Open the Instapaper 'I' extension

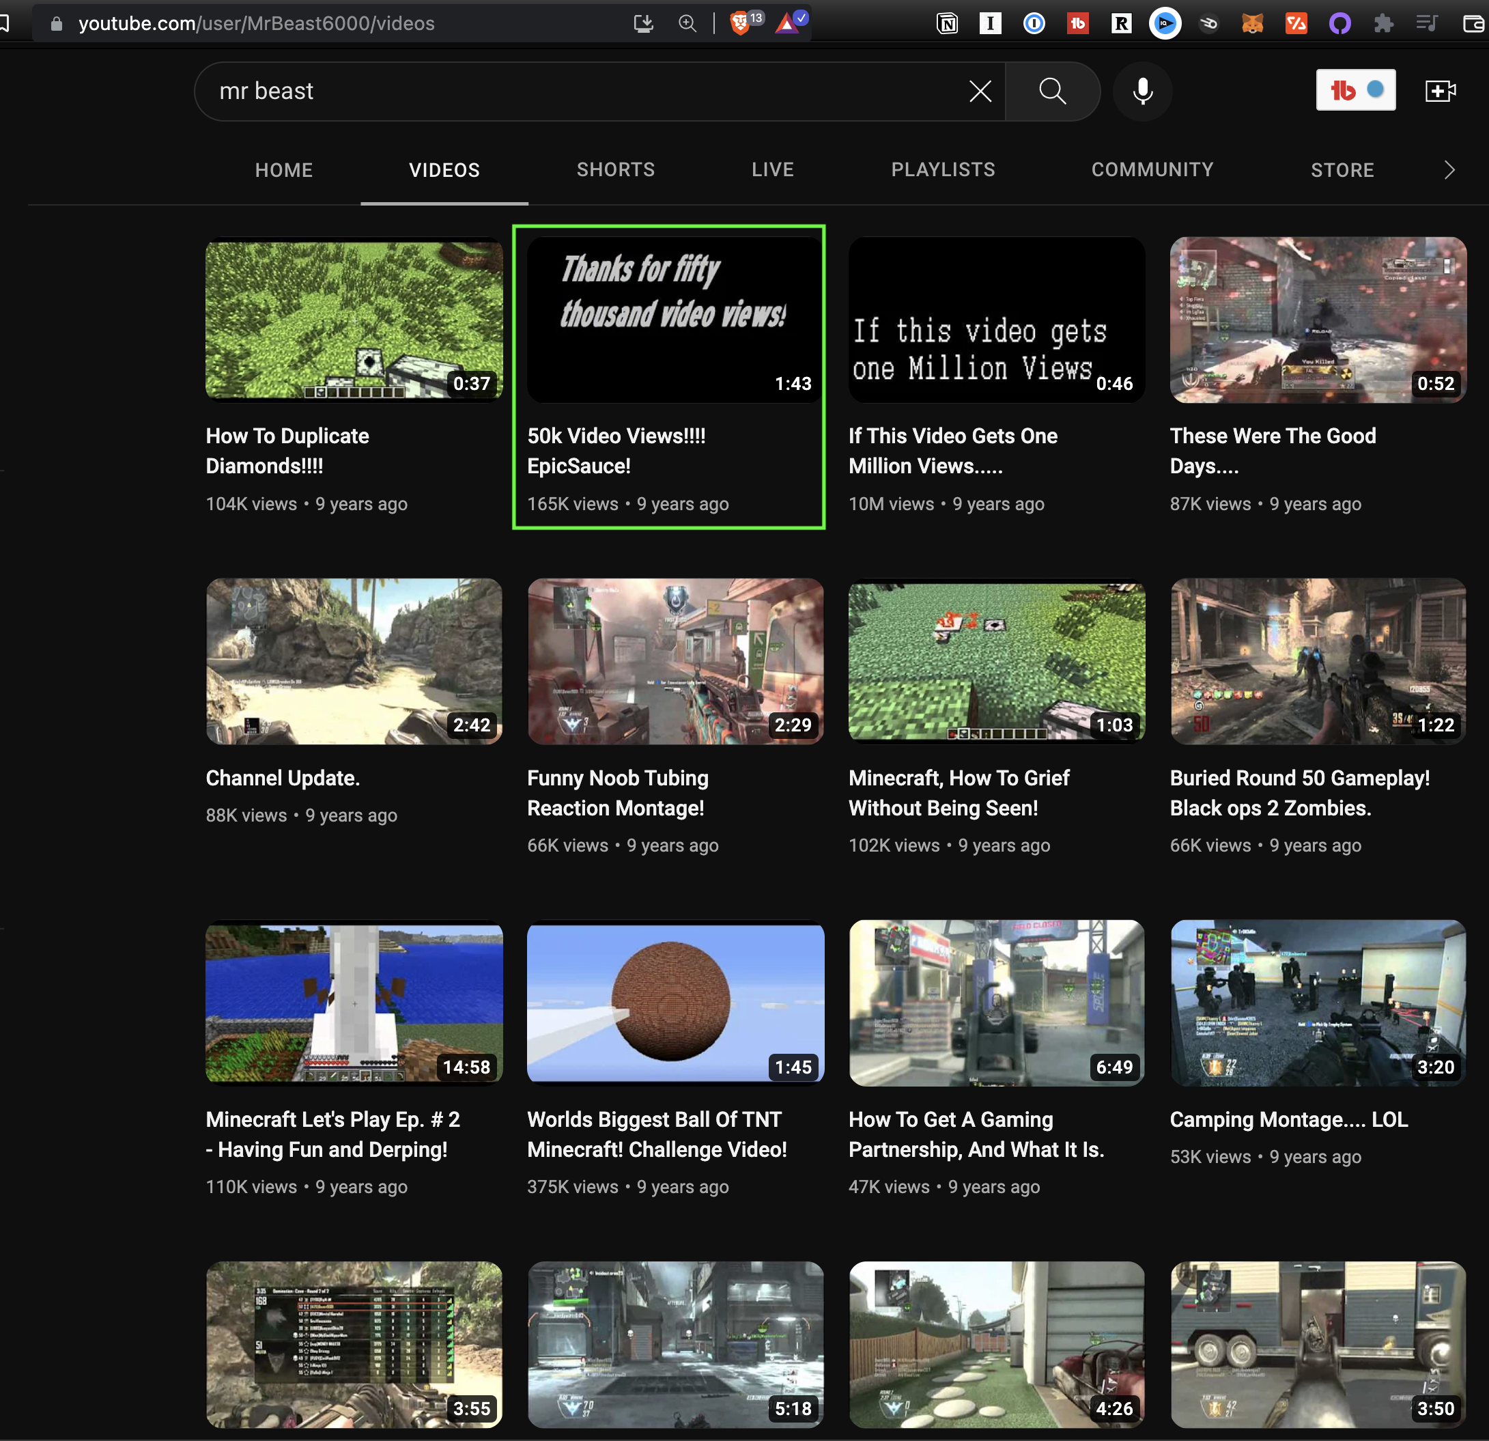991,23
